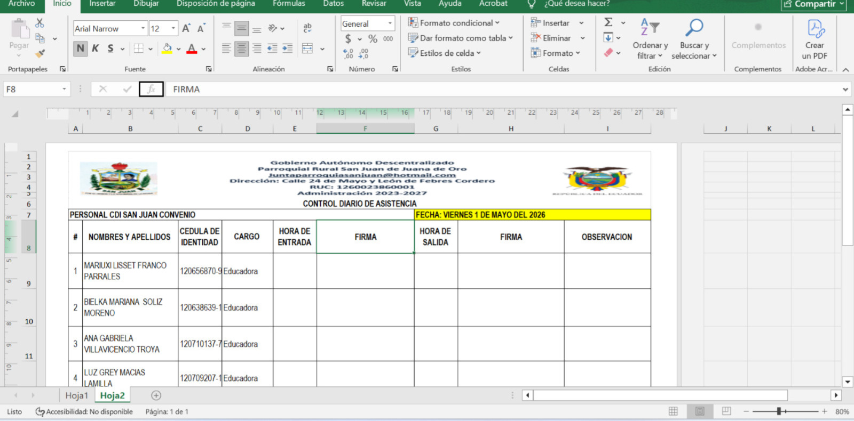This screenshot has width=854, height=421.
Task: Switch to Page Break Preview view
Action: click(726, 411)
